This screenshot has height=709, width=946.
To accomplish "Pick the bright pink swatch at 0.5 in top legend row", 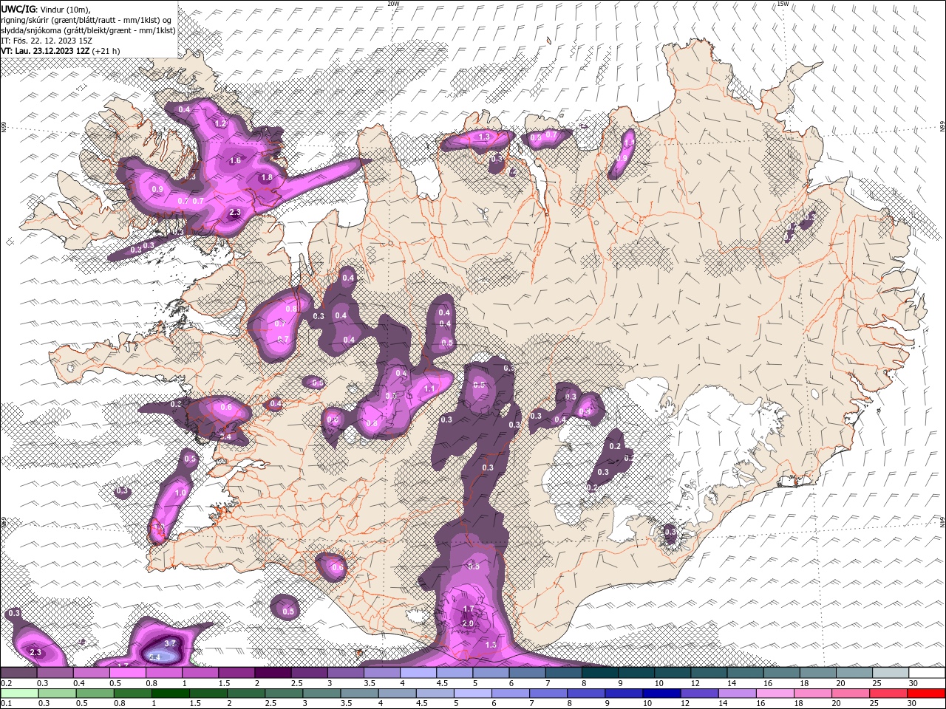I will [127, 673].
